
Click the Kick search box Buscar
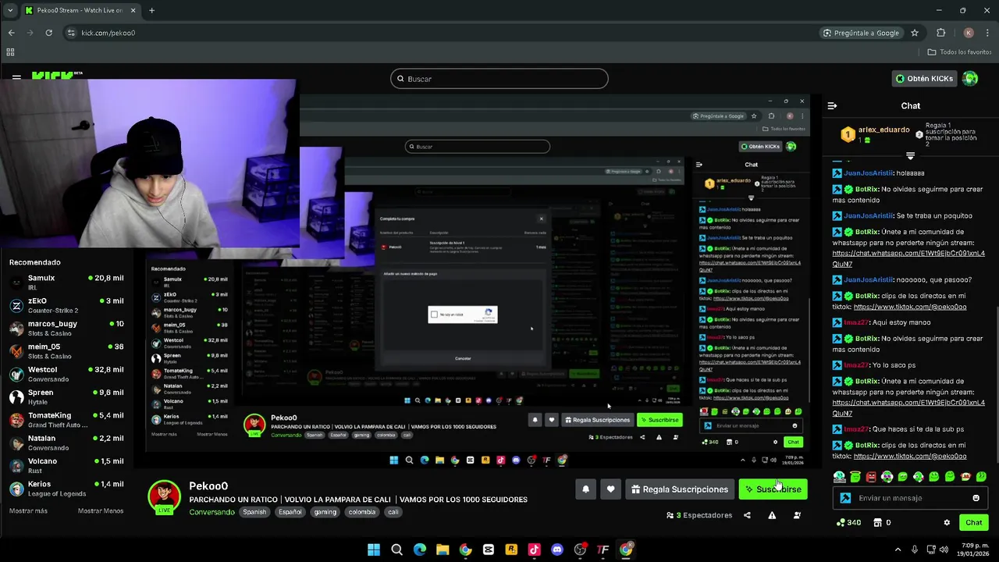pyautogui.click(x=499, y=79)
